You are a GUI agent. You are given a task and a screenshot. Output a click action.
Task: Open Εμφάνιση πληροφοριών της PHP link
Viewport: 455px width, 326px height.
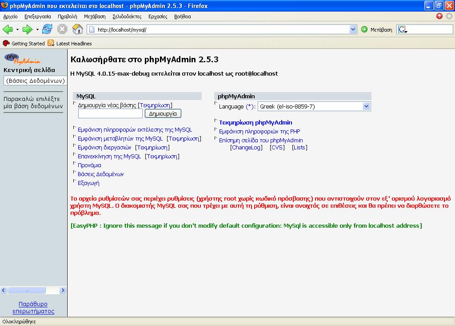pos(259,132)
